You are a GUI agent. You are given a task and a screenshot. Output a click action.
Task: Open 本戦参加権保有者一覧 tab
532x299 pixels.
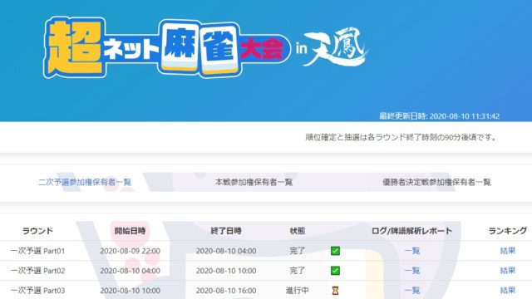254,182
